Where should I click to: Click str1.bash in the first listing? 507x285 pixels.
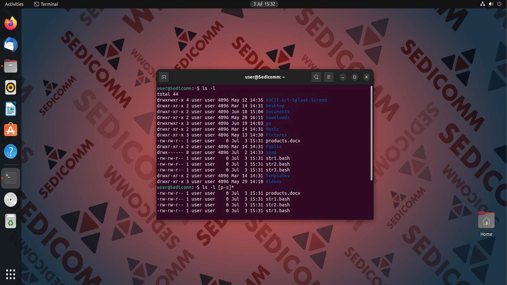click(x=278, y=158)
